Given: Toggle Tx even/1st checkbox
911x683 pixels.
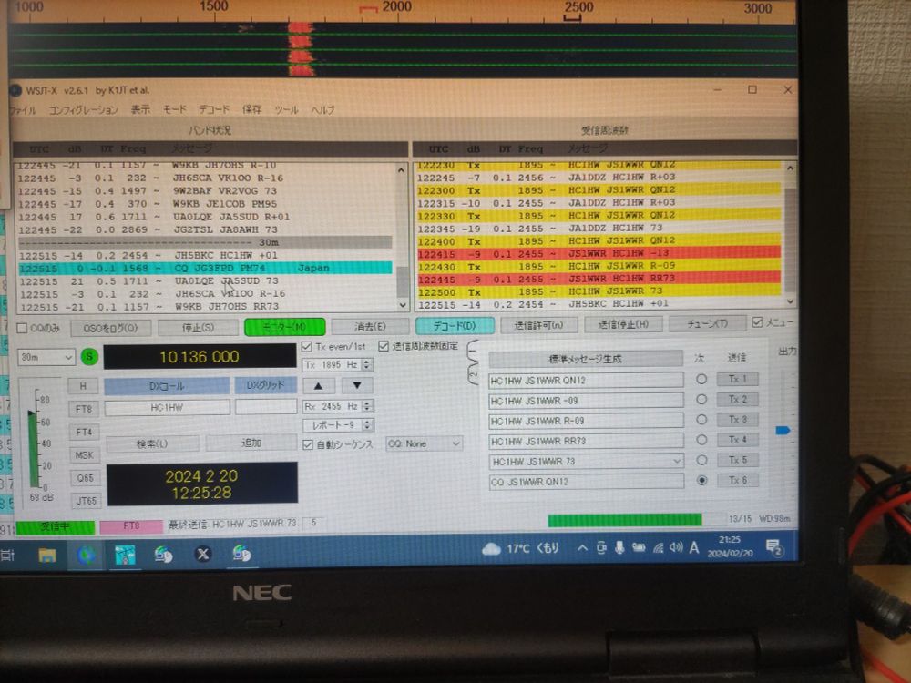Looking at the screenshot, I should tap(307, 347).
